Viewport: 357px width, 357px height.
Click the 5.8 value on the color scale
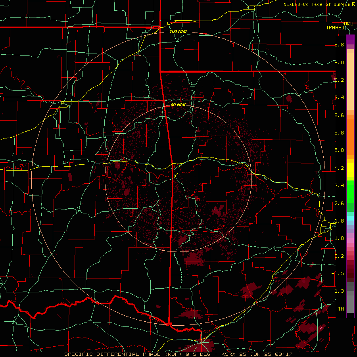coord(339,133)
